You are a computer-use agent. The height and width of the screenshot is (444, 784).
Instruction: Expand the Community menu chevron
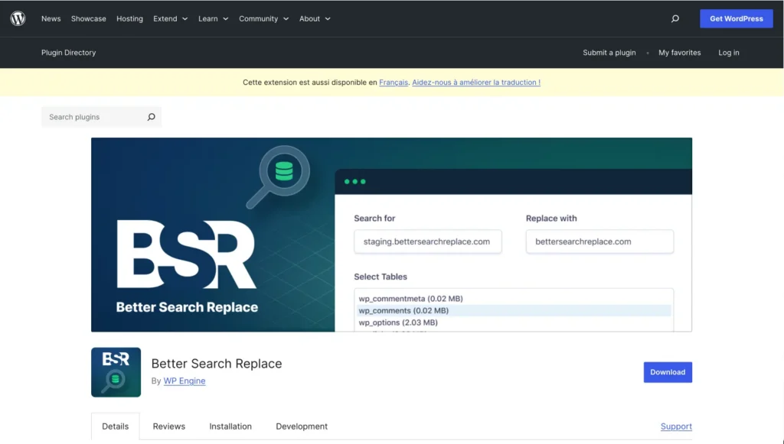point(286,18)
